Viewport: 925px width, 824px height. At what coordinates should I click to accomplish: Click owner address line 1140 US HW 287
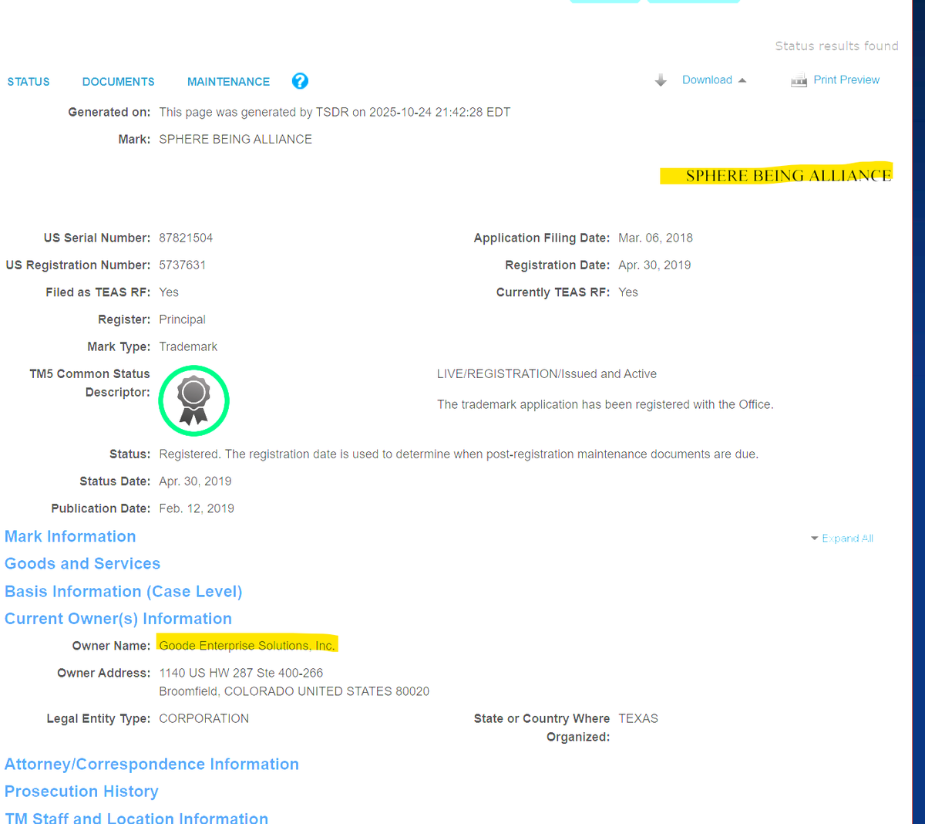coord(241,674)
